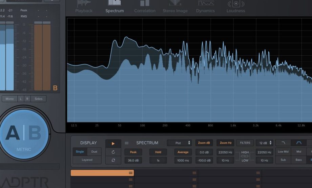Select Single display mode
Screen dimensions: 312x188
[80, 152]
